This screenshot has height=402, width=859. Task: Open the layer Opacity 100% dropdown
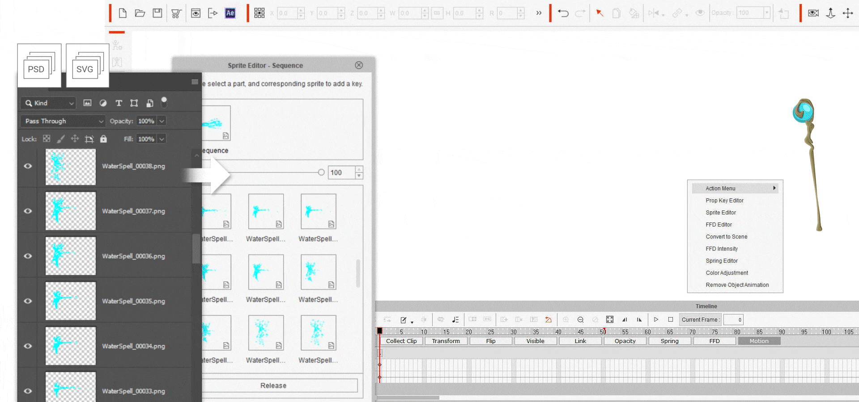(x=162, y=121)
